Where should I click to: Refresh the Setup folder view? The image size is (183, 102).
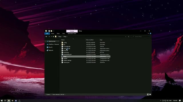(x=128, y=37)
